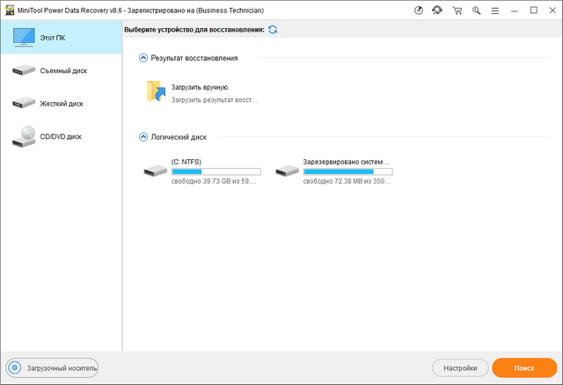Open Загрузить вручную folder icon
Image resolution: width=563 pixels, height=385 pixels.
(x=156, y=91)
